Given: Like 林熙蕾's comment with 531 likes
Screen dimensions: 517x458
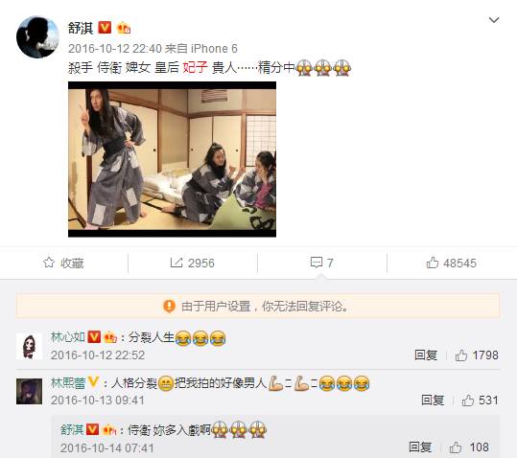Looking at the screenshot, I should (x=467, y=401).
